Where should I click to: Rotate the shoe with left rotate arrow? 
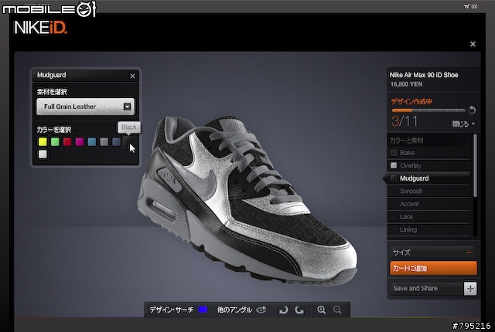pyautogui.click(x=284, y=310)
